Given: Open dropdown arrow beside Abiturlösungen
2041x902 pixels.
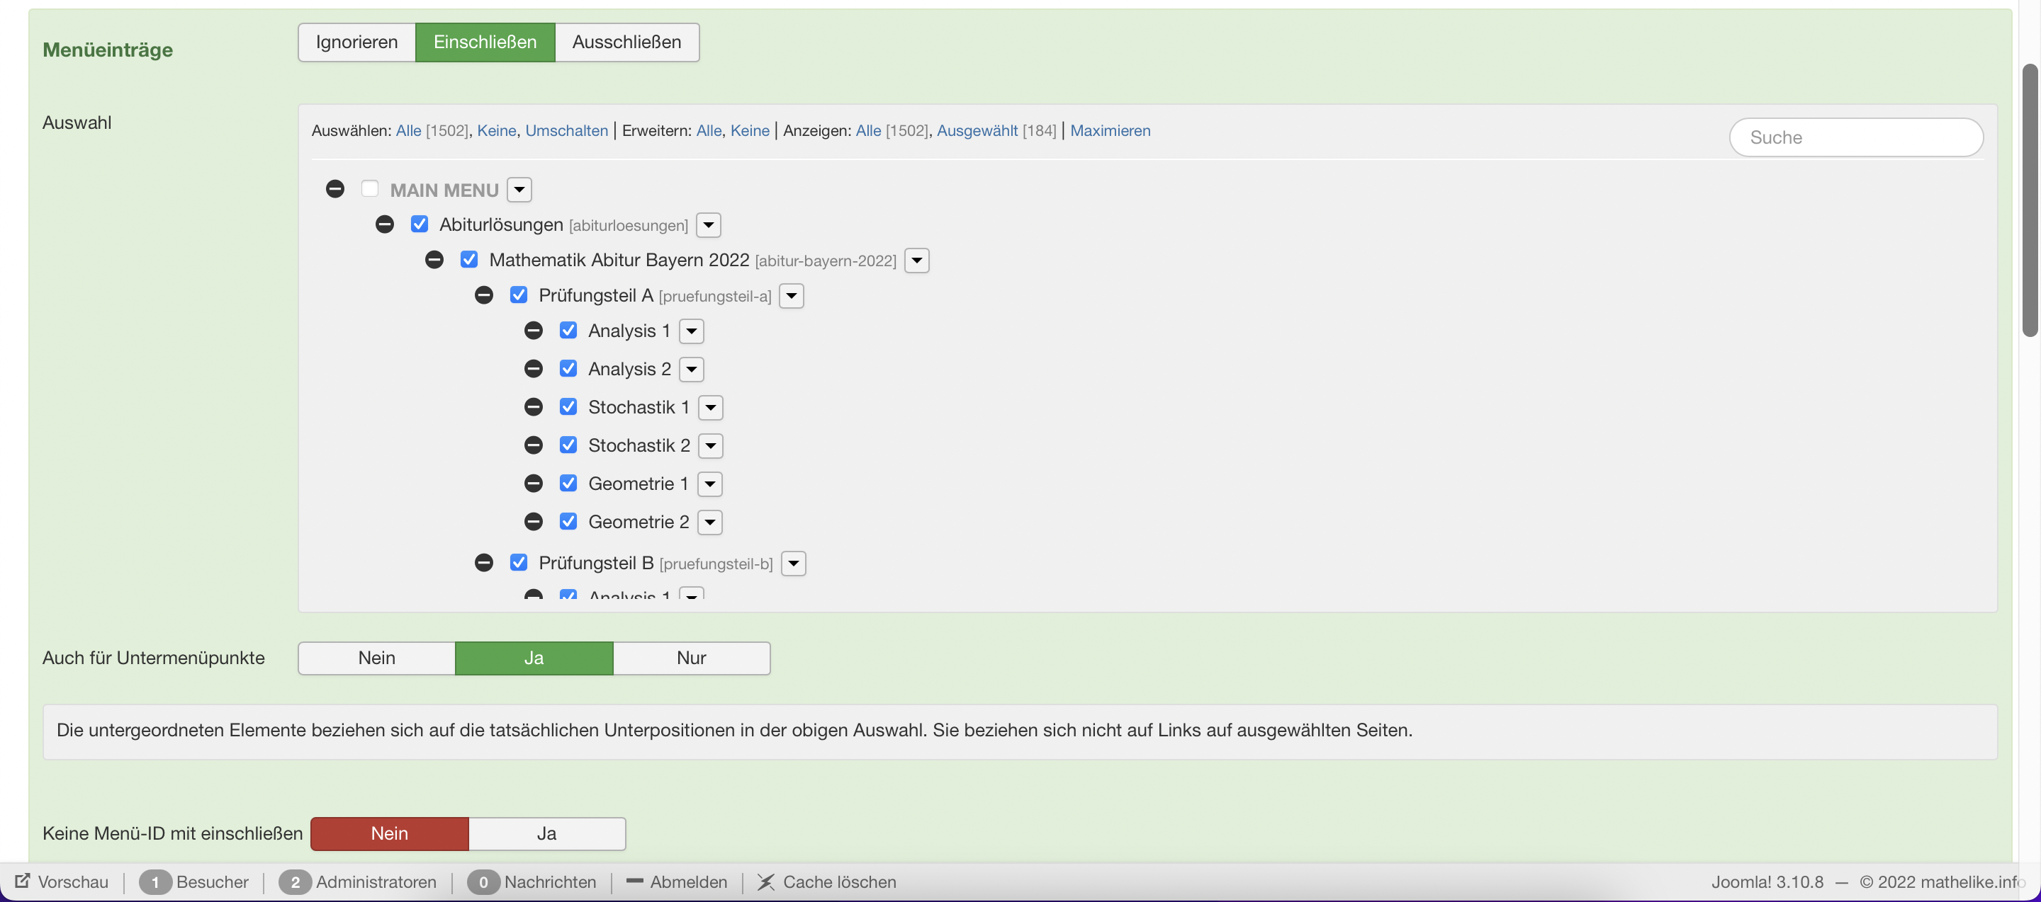Looking at the screenshot, I should (709, 224).
